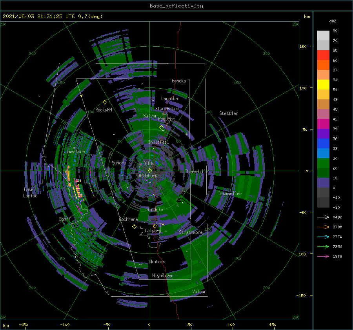Click the Innisfail town label

[158, 142]
